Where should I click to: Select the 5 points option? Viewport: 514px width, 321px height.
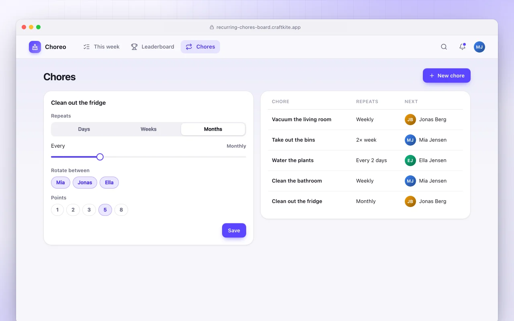point(105,210)
